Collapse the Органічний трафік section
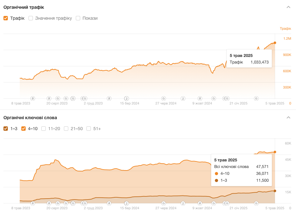 288,7
